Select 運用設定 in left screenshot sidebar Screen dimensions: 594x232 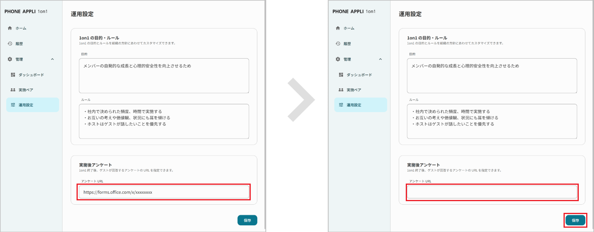pyautogui.click(x=33, y=105)
